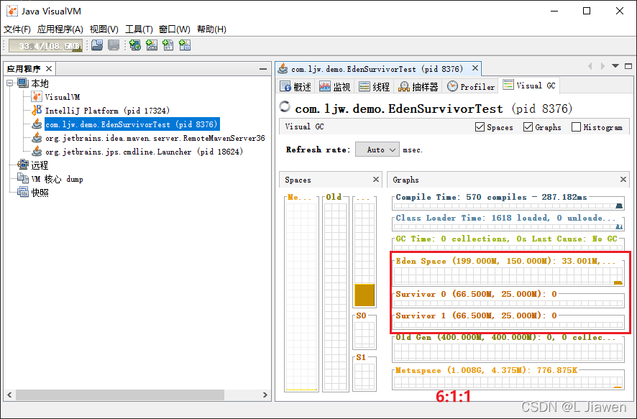The width and height of the screenshot is (637, 419).
Task: Click the IntelliJ Platform icon in tree
Action: click(x=37, y=110)
